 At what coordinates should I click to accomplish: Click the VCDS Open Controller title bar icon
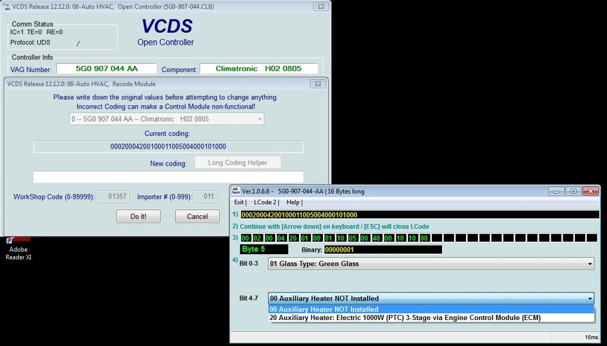[x=6, y=6]
